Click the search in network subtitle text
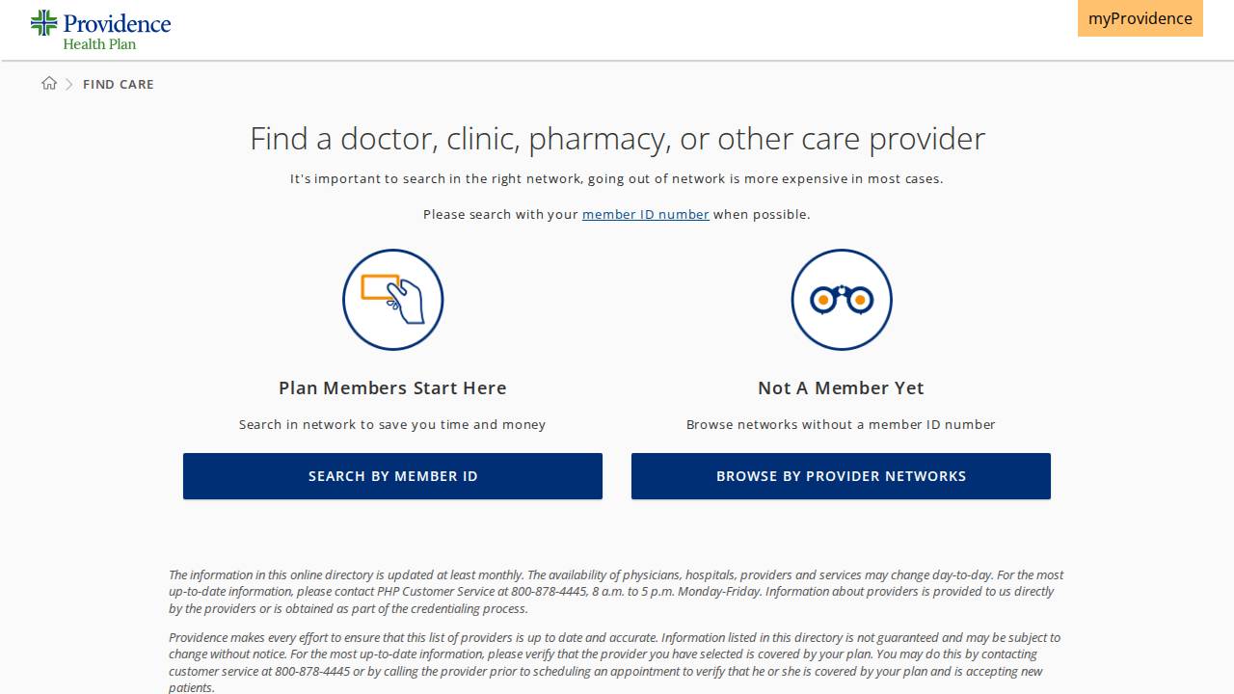1234x694 pixels. [392, 424]
